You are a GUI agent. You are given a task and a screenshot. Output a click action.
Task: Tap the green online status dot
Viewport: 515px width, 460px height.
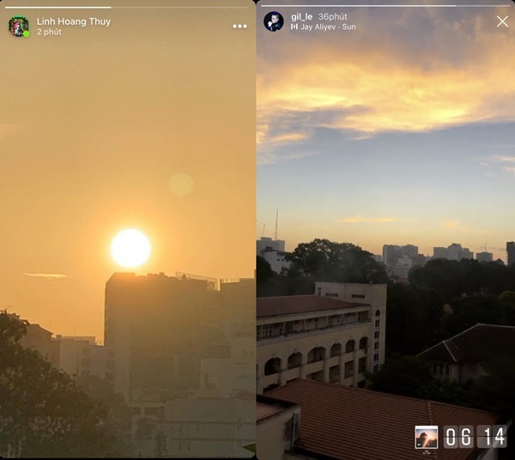26,33
